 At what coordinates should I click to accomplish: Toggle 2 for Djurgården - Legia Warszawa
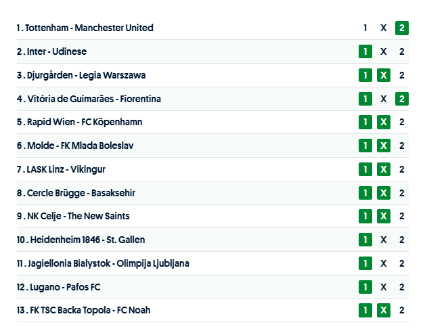point(402,75)
